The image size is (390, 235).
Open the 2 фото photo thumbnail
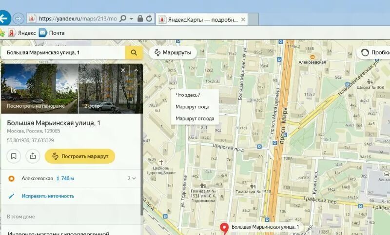click(x=111, y=88)
